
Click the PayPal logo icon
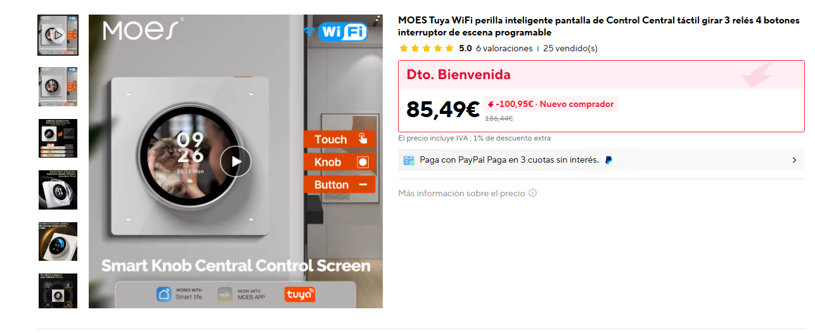coord(608,160)
